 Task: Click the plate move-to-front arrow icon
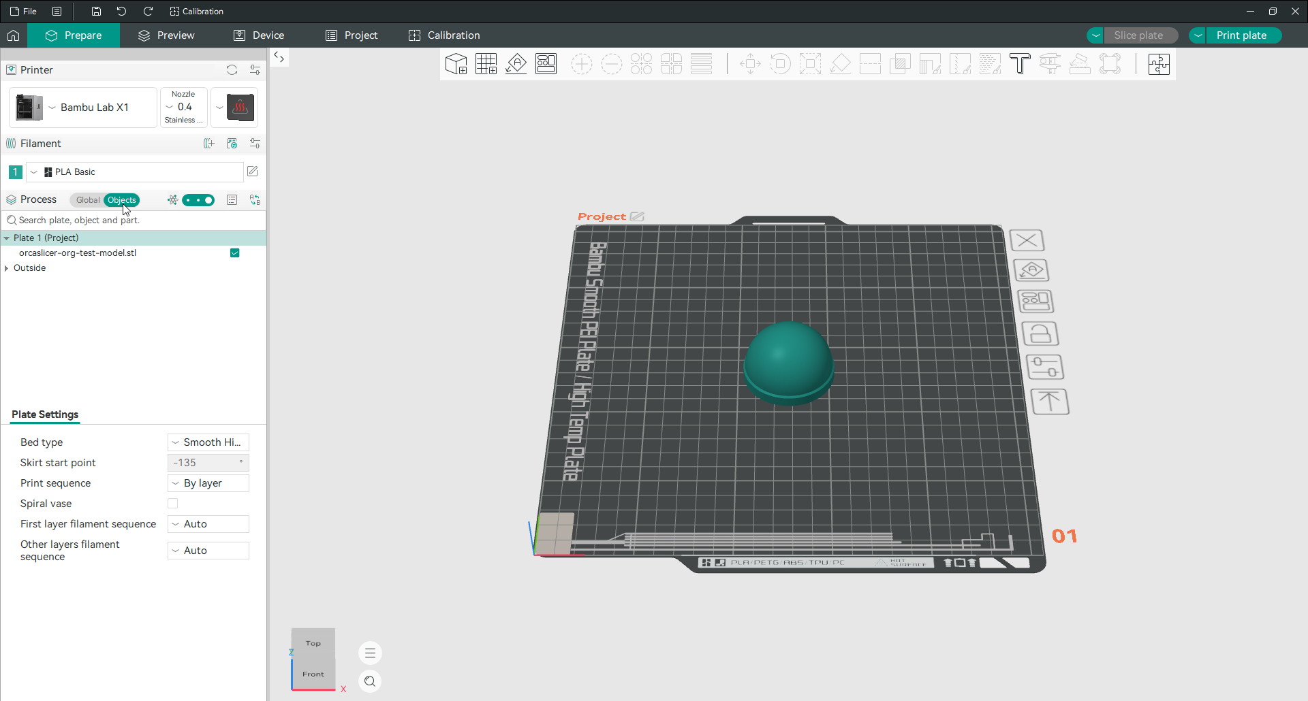click(x=1050, y=402)
